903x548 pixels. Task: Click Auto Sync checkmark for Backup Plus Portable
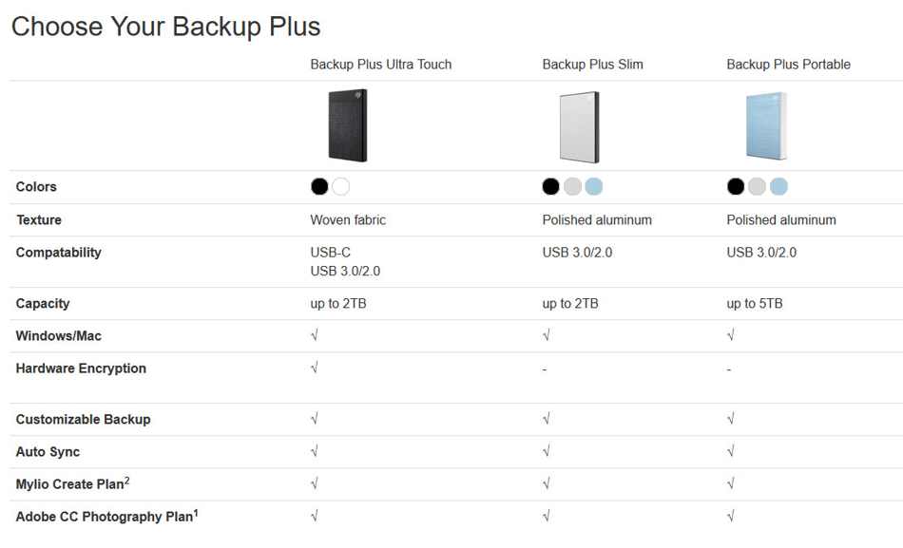[x=731, y=451]
